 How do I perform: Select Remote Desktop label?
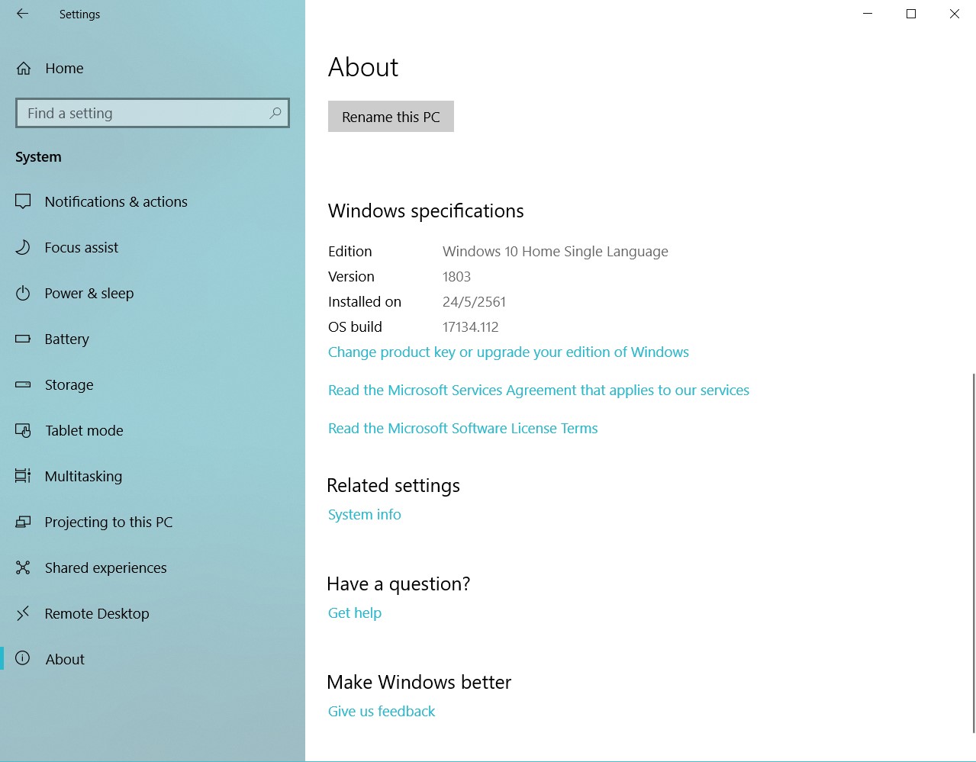point(97,613)
